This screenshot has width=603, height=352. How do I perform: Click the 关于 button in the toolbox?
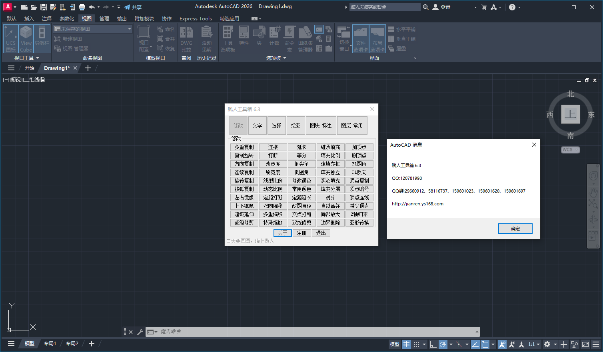click(282, 233)
